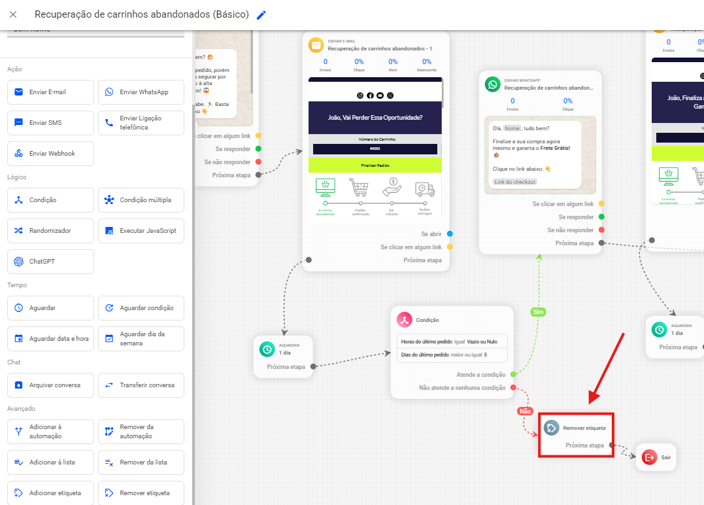
Task: Select the Enviar WhatsApp action
Action: click(x=141, y=92)
